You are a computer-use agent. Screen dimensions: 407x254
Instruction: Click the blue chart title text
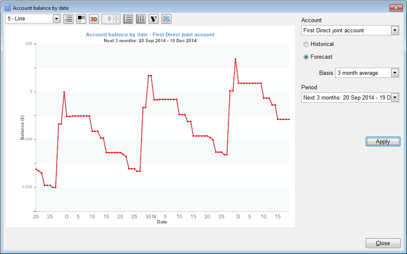click(x=150, y=34)
